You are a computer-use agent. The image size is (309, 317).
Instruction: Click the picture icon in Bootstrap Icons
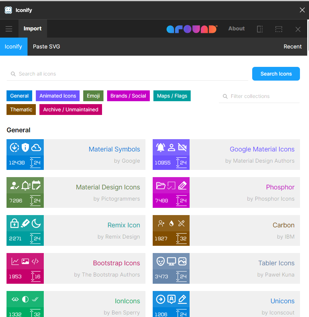[x=25, y=261]
